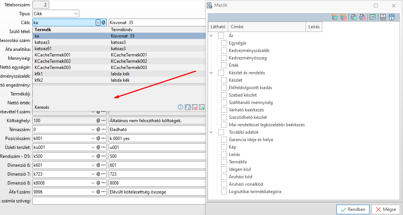Click the expand-all tree icon in Mezők toolbar
The height and width of the screenshot is (215, 403).
(x=335, y=17)
